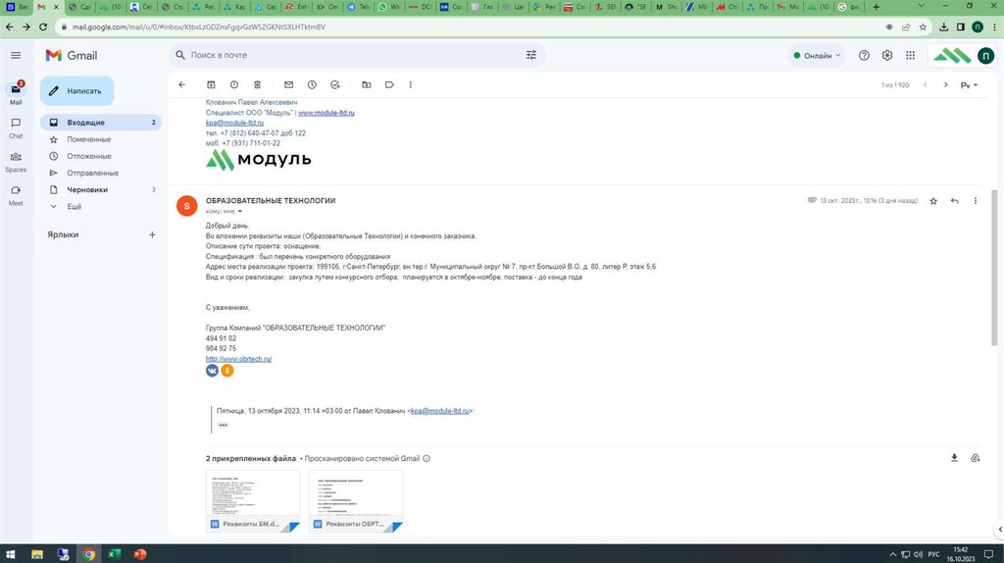Image resolution: width=1004 pixels, height=563 pixels.
Task: Open the toolbar more options menu
Action: tap(411, 84)
